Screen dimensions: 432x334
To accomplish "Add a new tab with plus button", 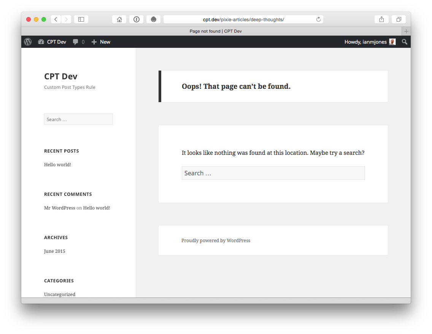I will pyautogui.click(x=406, y=31).
